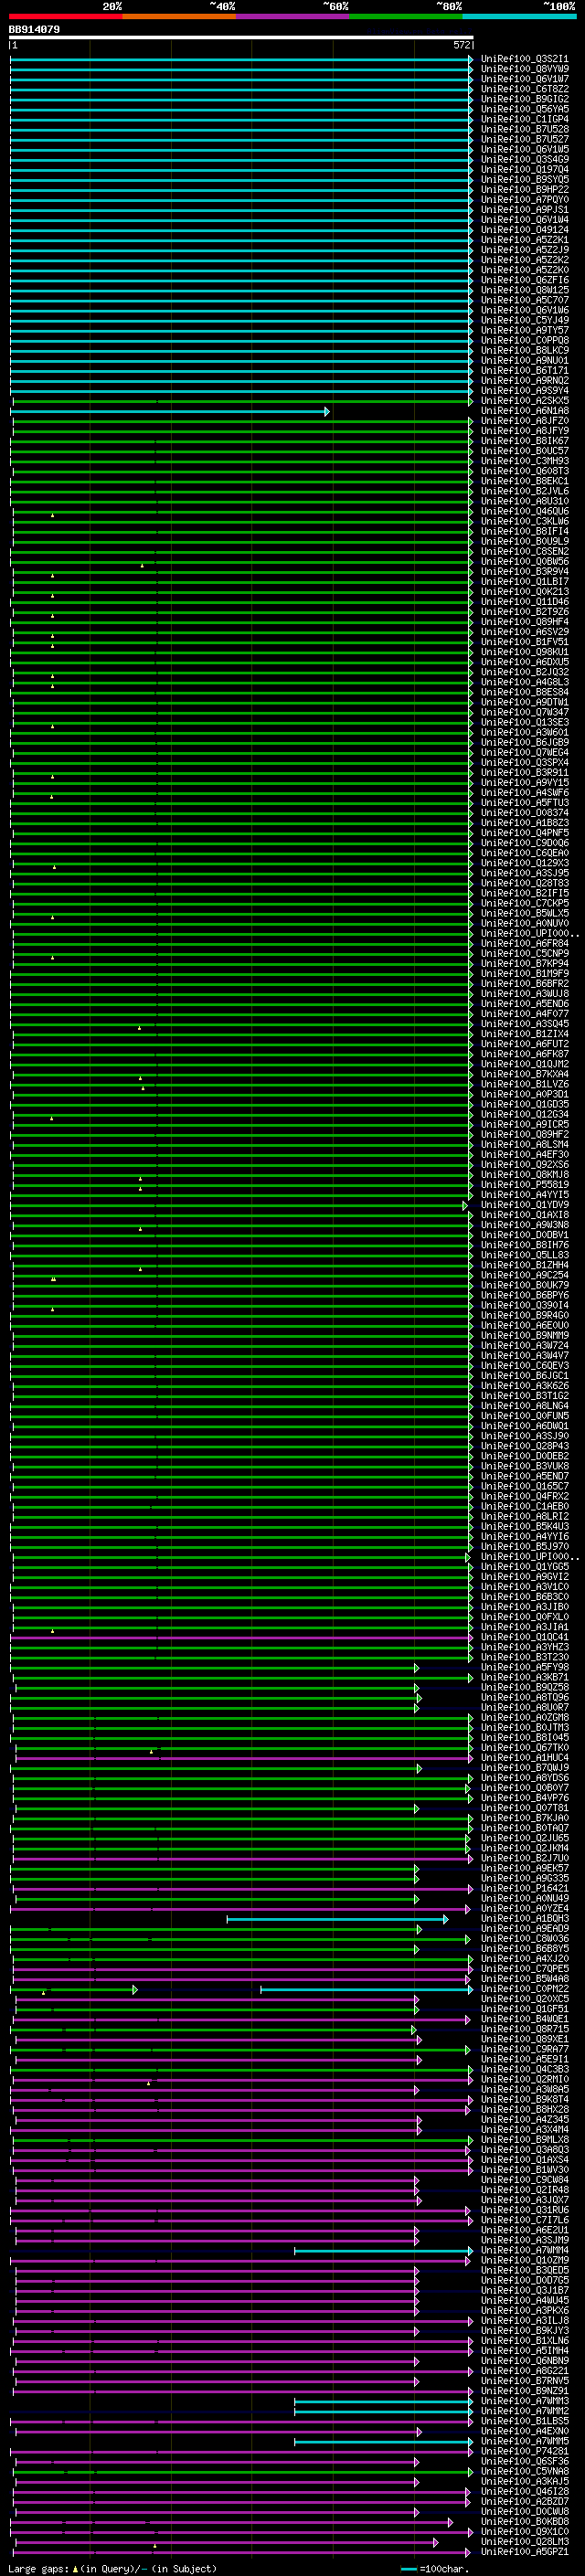Click the purple ~60% identity legend segment
The width and height of the screenshot is (585, 2576).
pos(292,16)
